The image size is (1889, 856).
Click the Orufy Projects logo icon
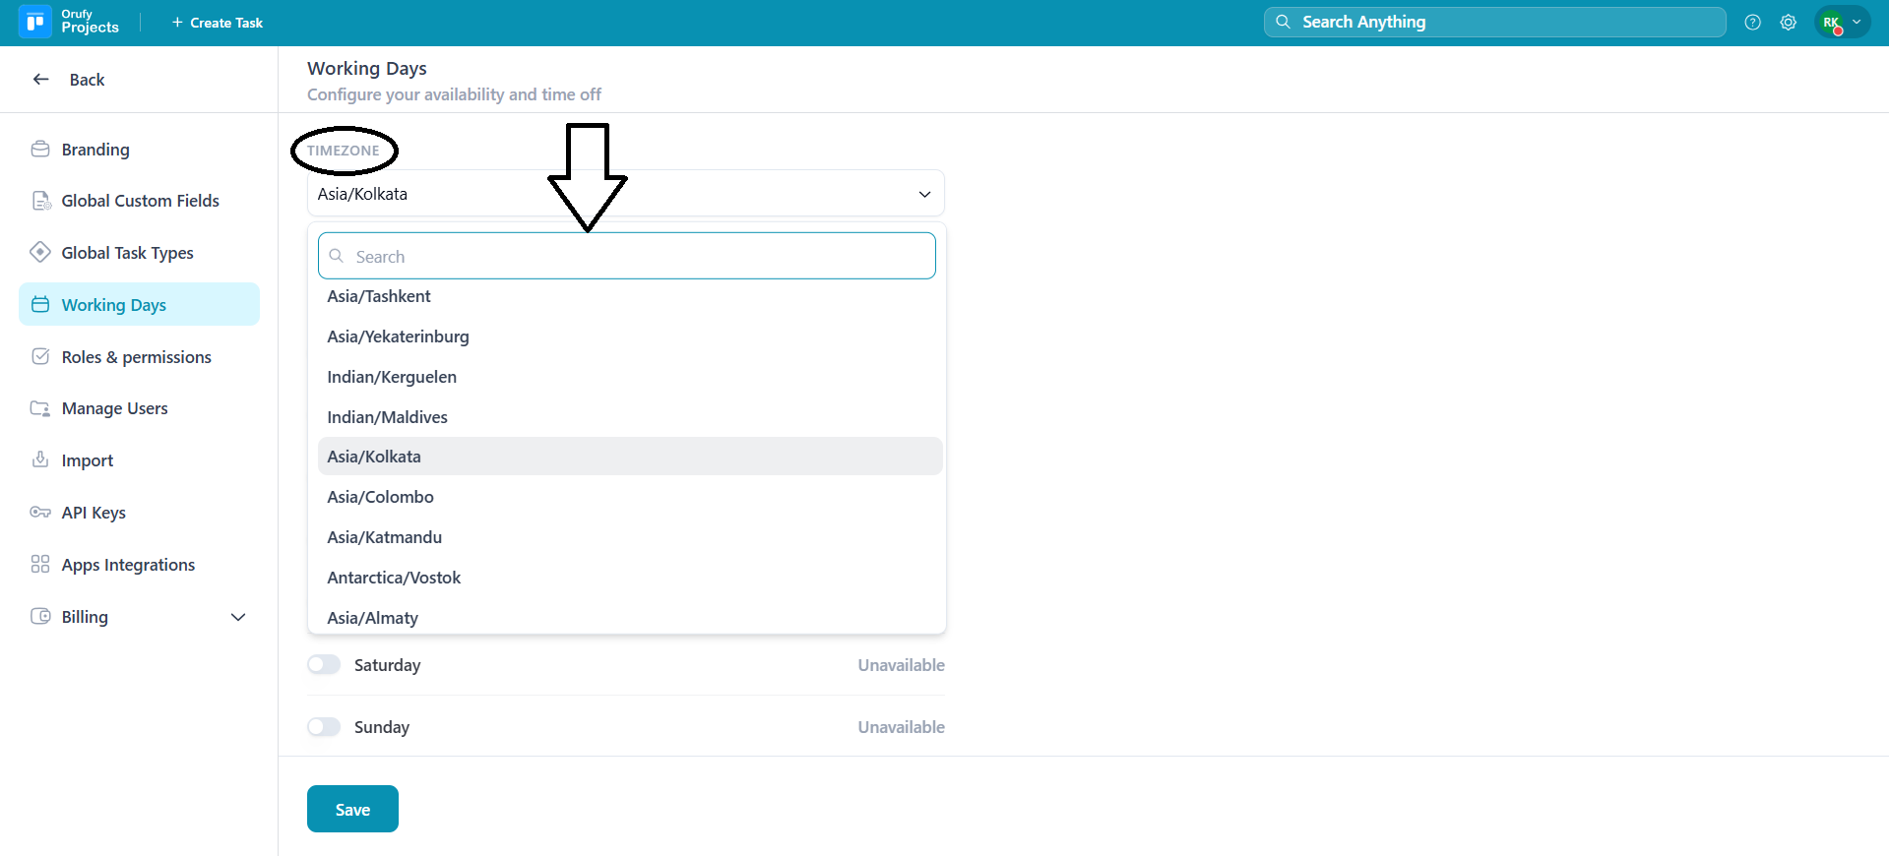coord(35,22)
